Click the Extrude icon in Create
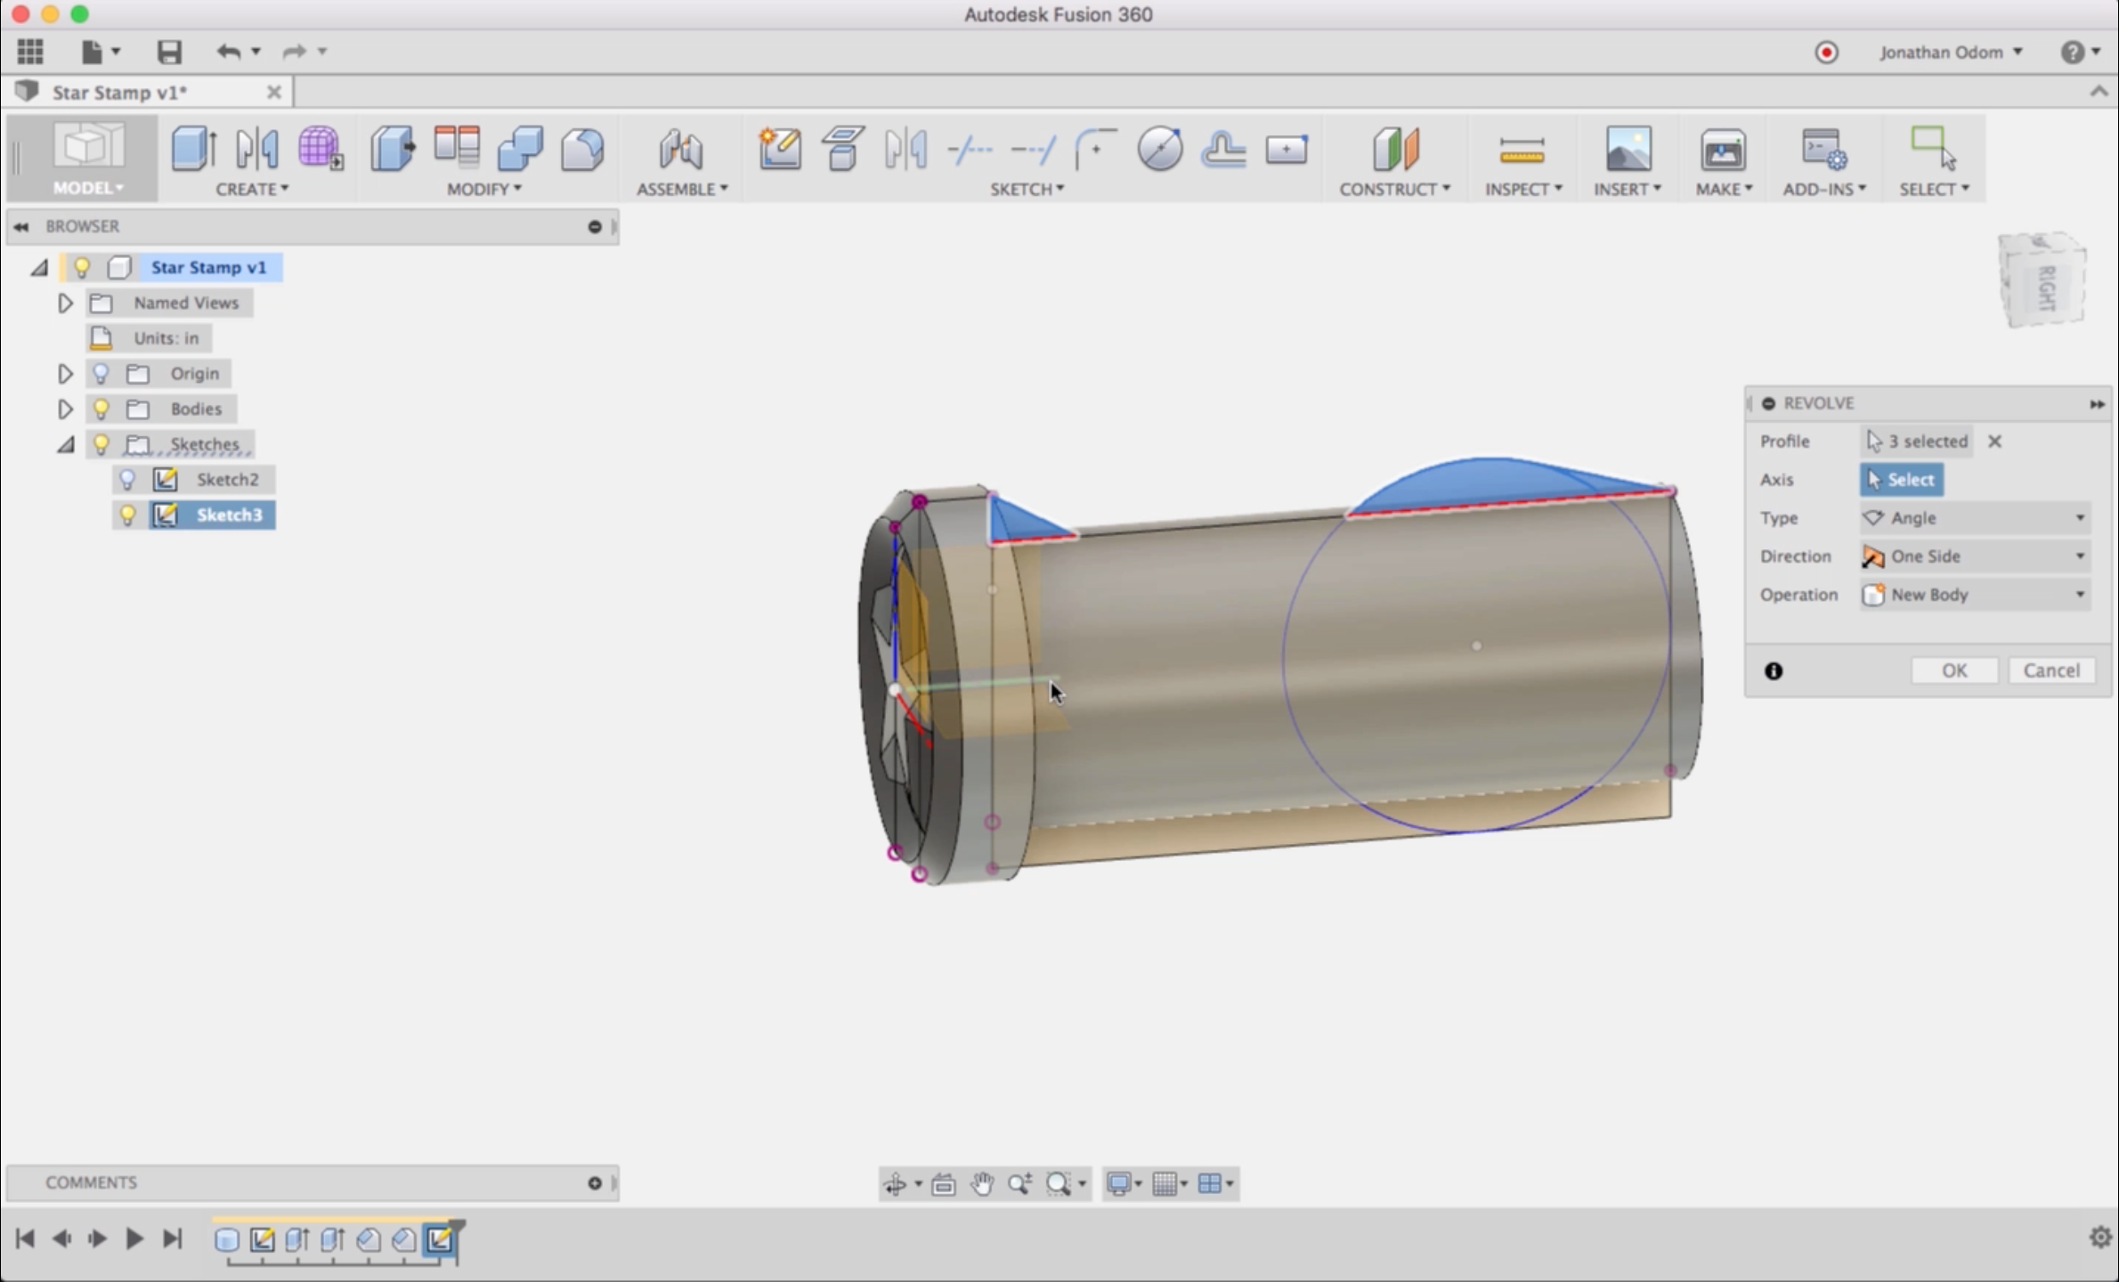The height and width of the screenshot is (1282, 2119). pos(193,149)
